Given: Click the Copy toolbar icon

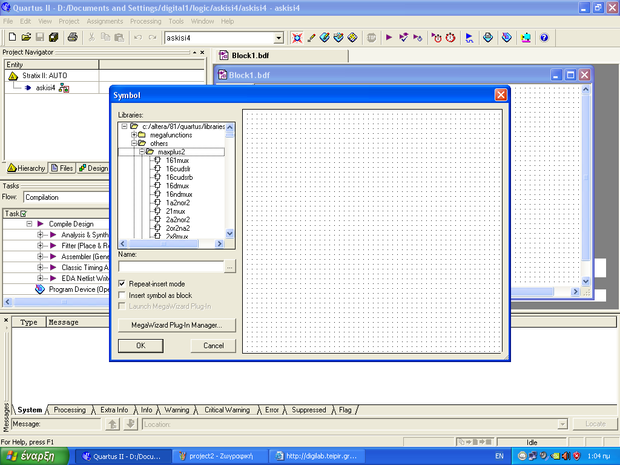Looking at the screenshot, I should click(x=105, y=37).
